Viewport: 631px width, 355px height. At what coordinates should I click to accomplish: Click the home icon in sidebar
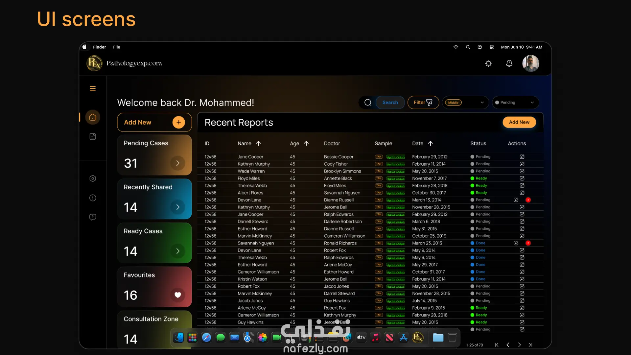(x=93, y=117)
